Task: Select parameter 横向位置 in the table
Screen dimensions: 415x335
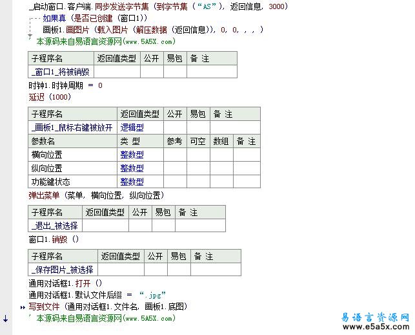Action: pos(72,155)
